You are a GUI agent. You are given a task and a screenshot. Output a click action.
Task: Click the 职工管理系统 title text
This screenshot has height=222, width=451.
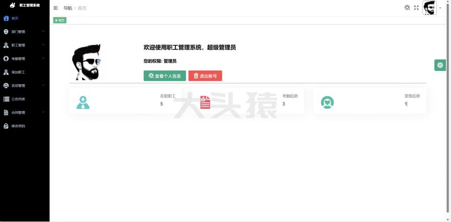30,5
